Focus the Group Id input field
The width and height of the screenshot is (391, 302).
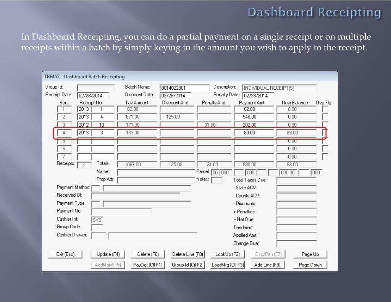coord(96,88)
